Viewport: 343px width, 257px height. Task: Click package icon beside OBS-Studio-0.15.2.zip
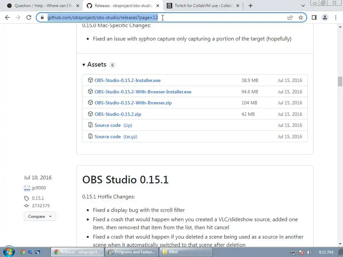(x=90, y=114)
